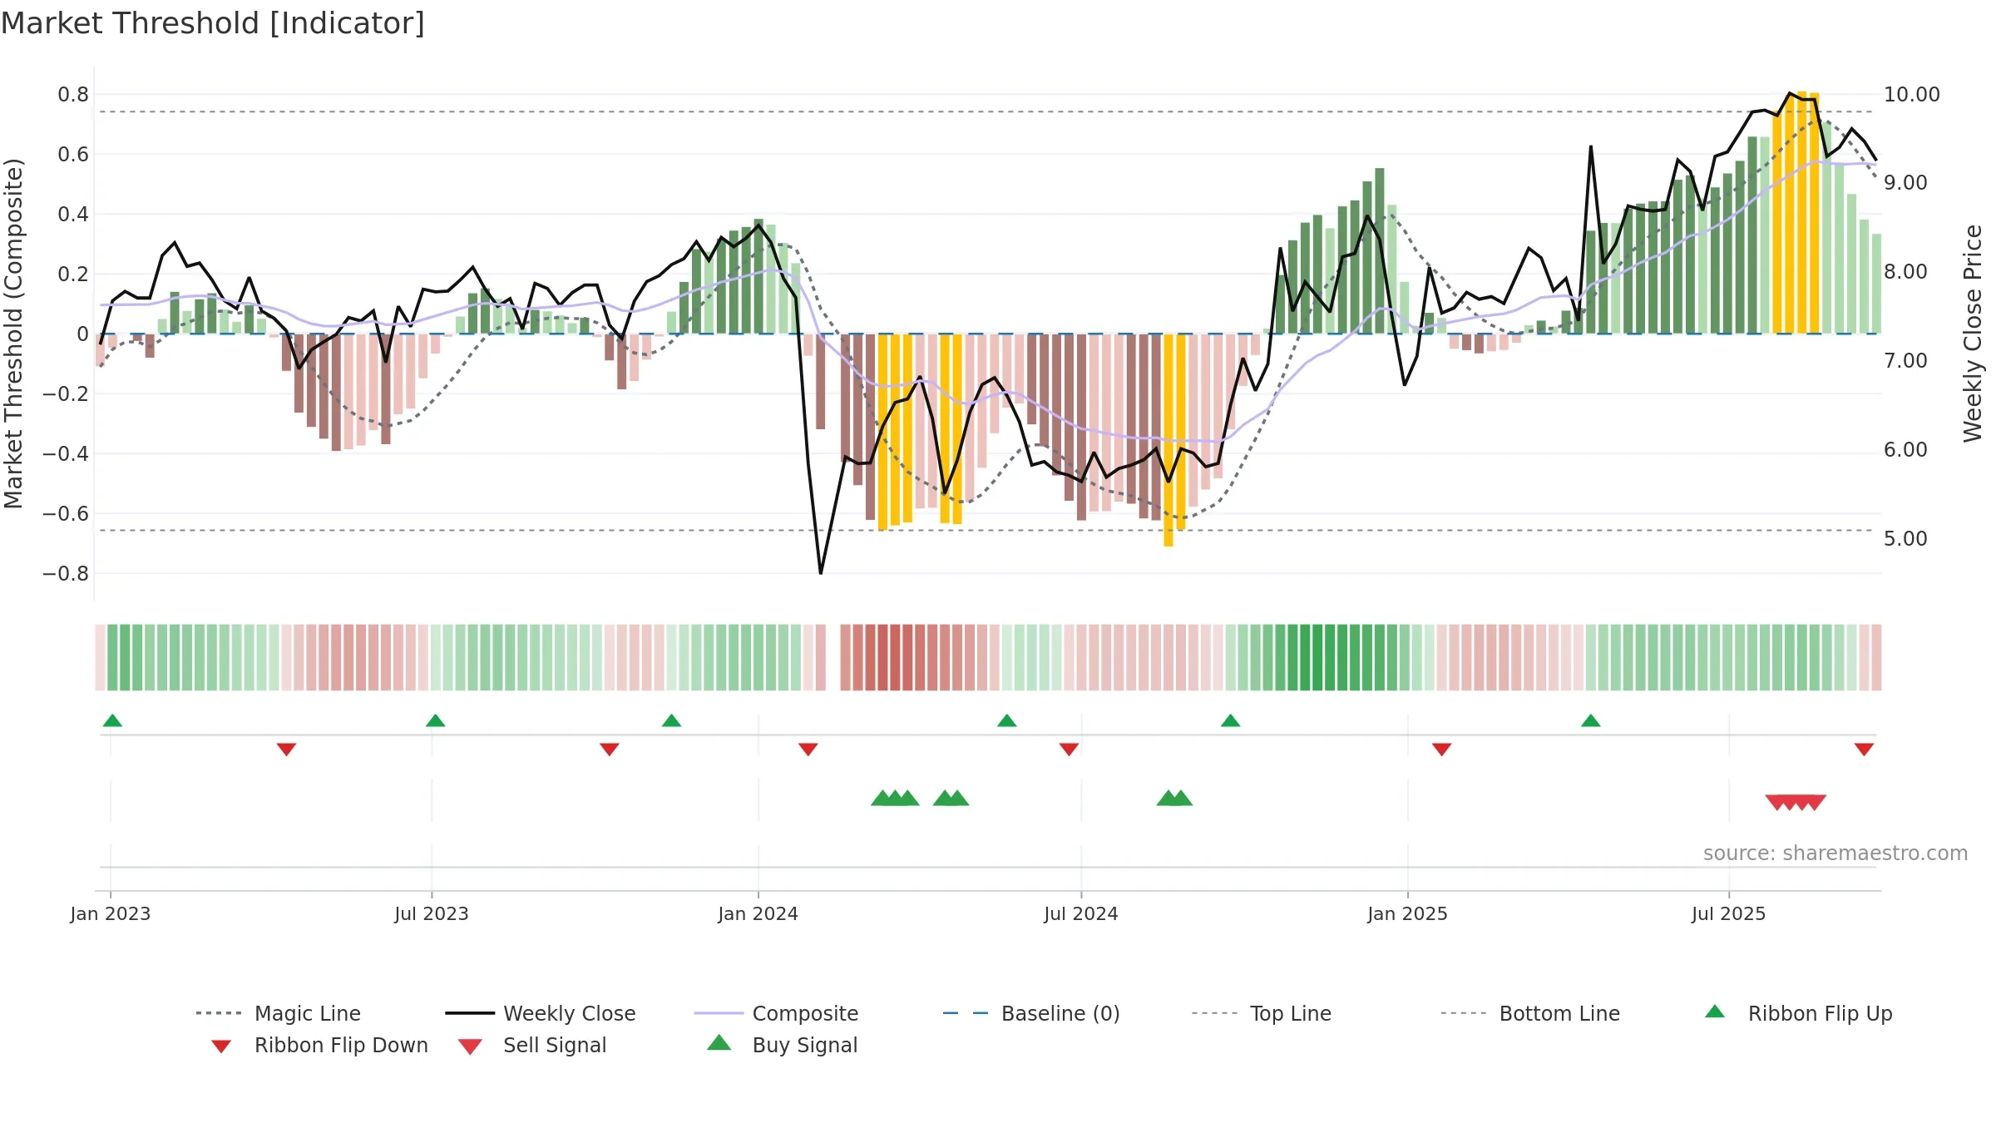The width and height of the screenshot is (1996, 1123).
Task: Click the −0.8 left axis tick label
Action: pyautogui.click(x=66, y=574)
